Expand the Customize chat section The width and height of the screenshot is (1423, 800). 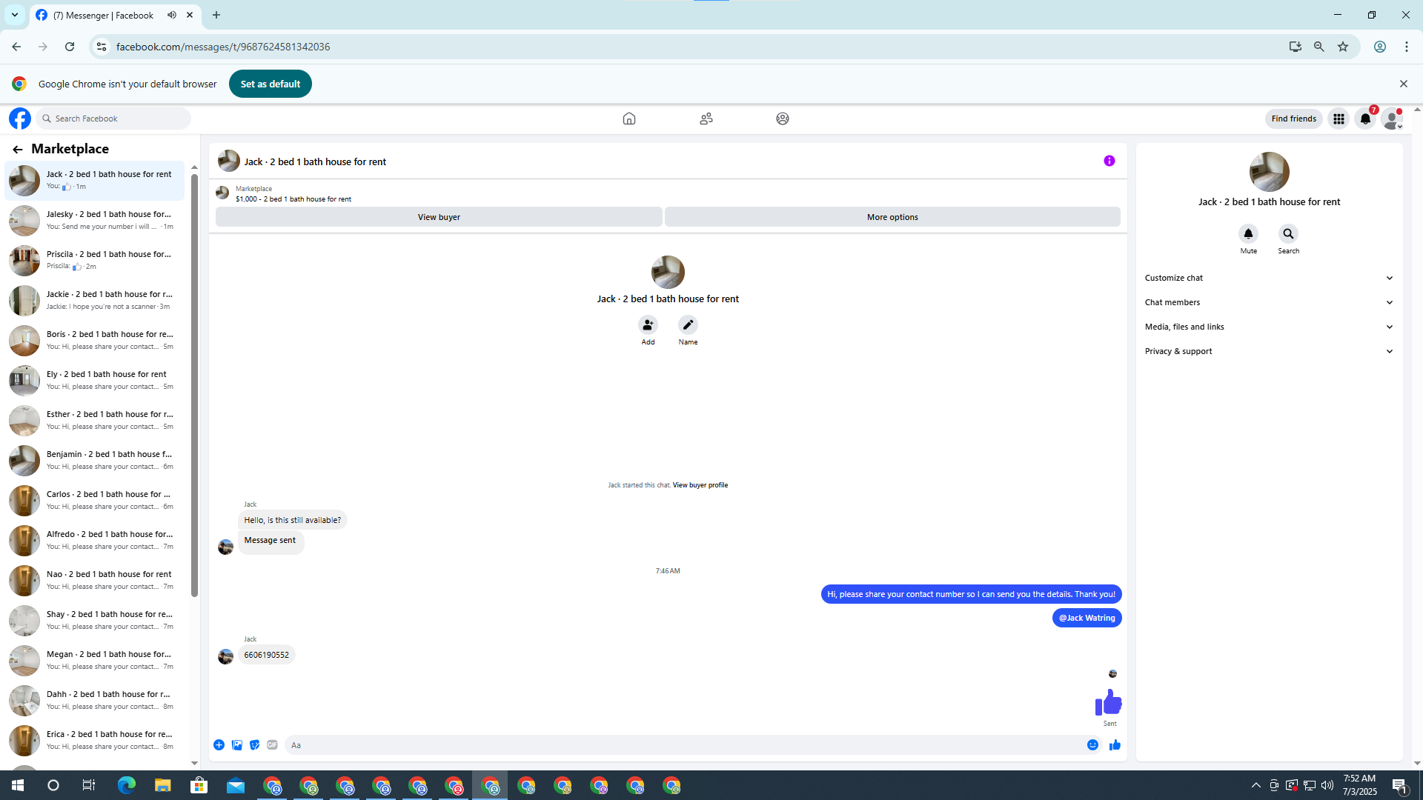coord(1269,278)
